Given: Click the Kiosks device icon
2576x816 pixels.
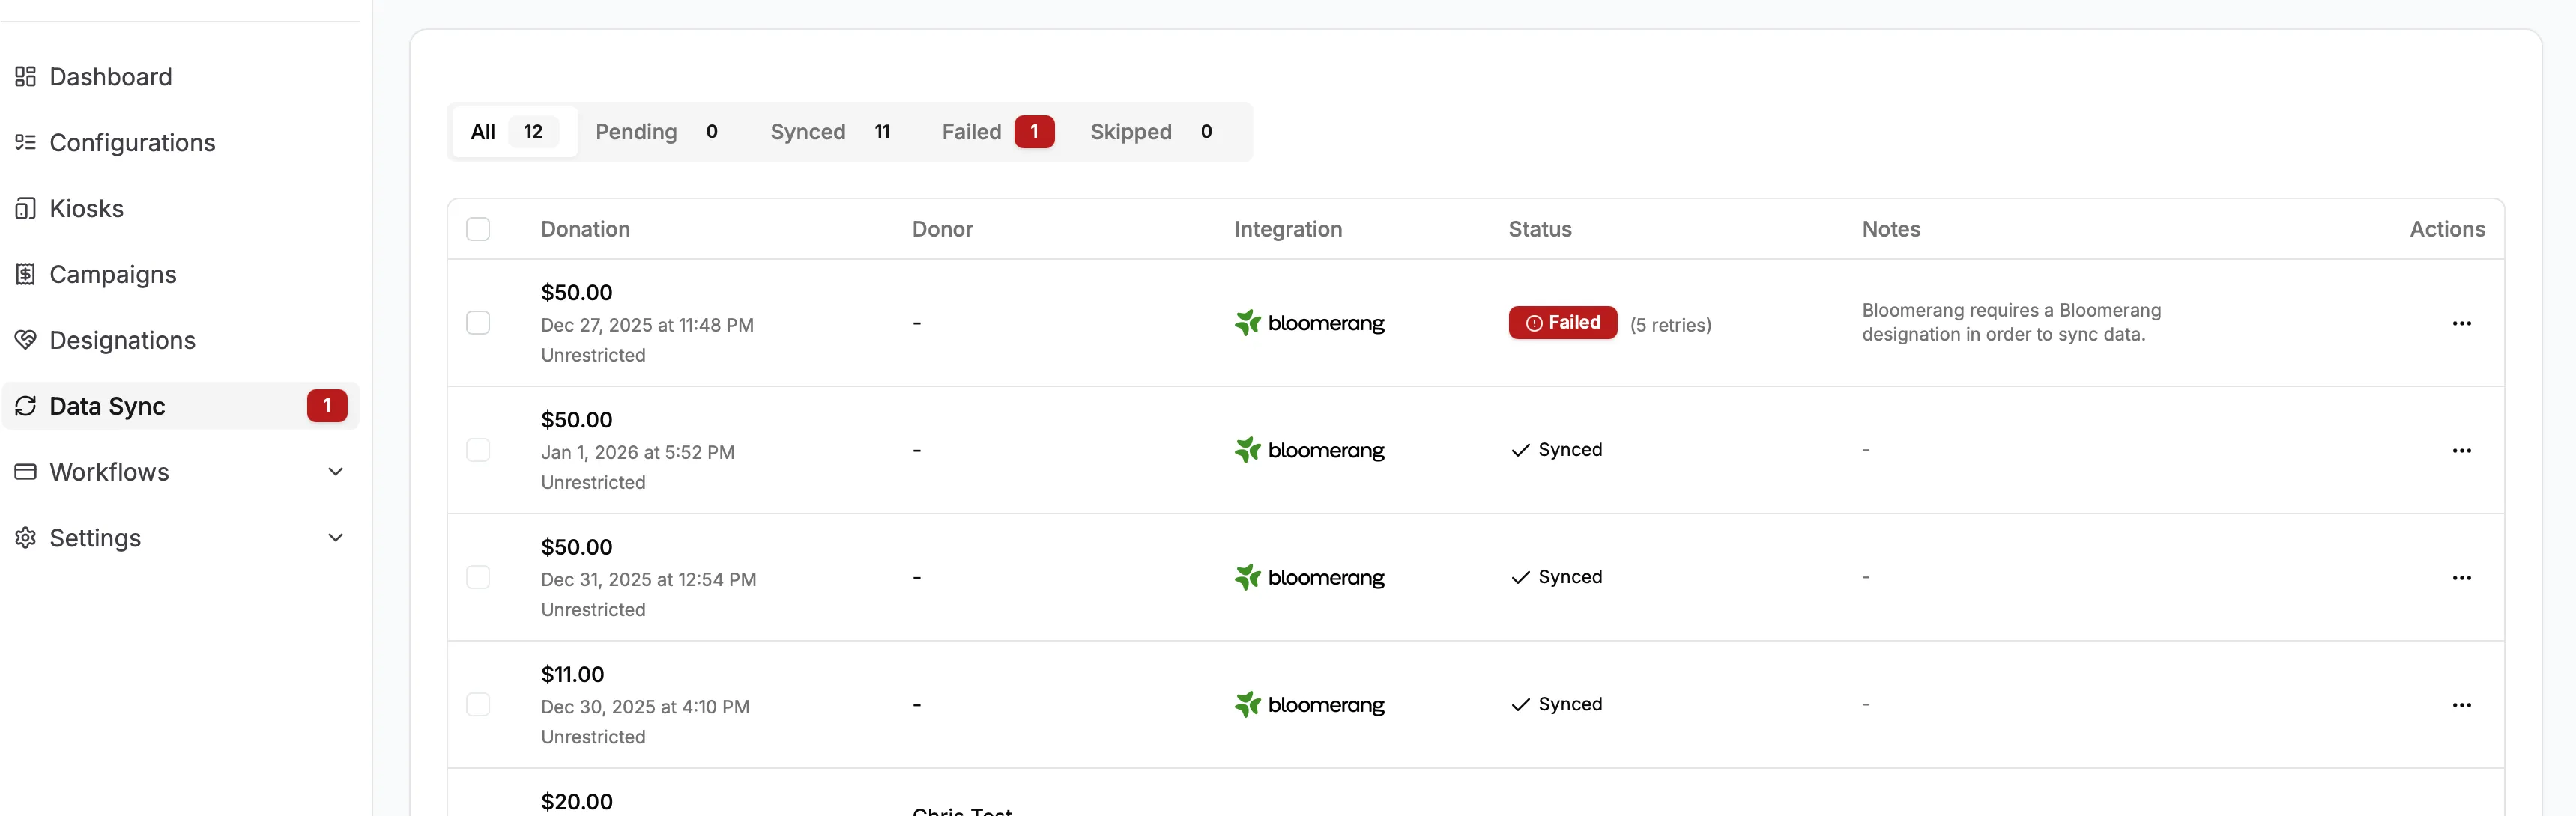Looking at the screenshot, I should pos(26,209).
